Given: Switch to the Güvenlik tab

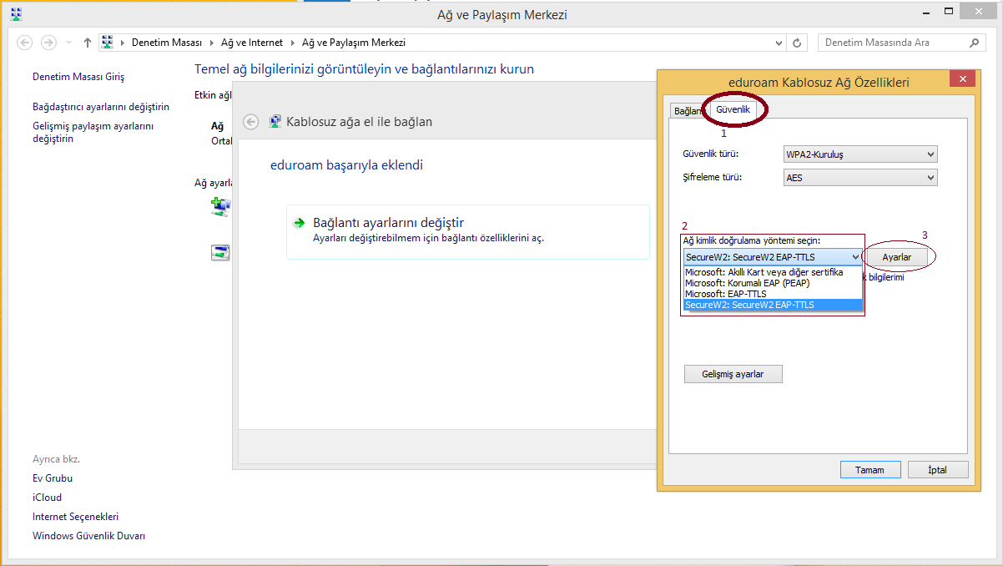Looking at the screenshot, I should [733, 109].
